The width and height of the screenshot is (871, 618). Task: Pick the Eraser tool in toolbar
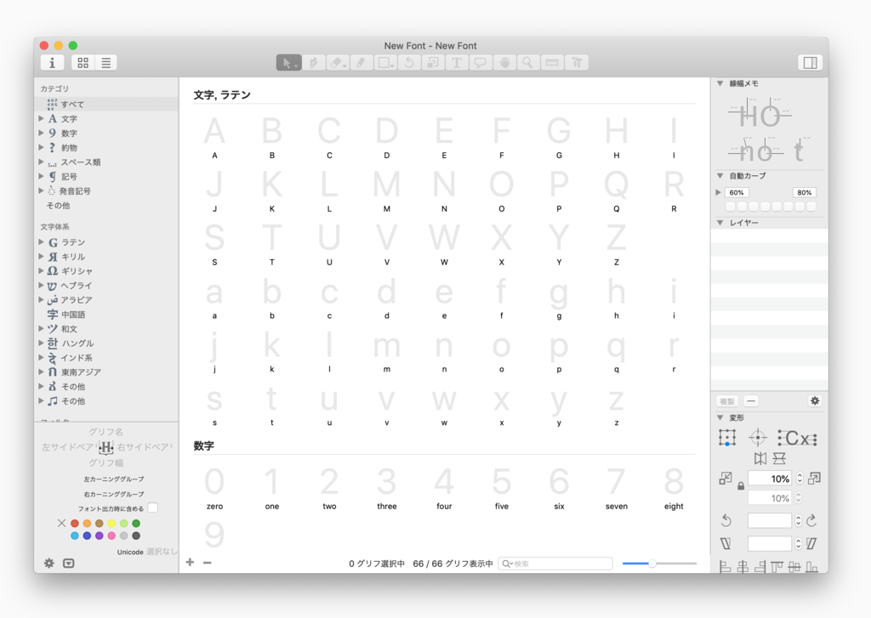pyautogui.click(x=337, y=63)
